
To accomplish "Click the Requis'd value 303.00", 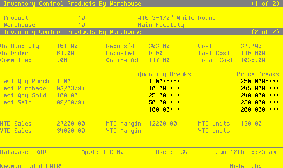I will coord(159,46).
